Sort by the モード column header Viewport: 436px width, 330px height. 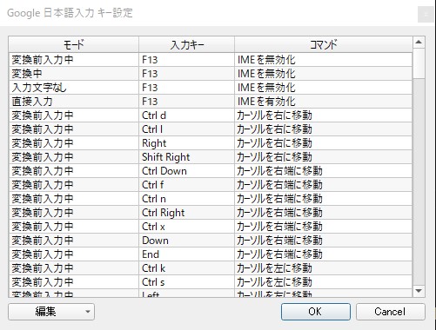click(74, 44)
